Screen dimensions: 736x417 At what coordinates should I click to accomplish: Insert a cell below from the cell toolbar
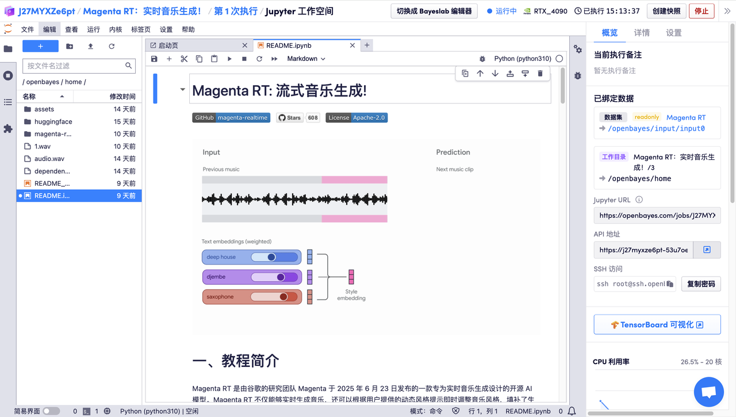(525, 74)
